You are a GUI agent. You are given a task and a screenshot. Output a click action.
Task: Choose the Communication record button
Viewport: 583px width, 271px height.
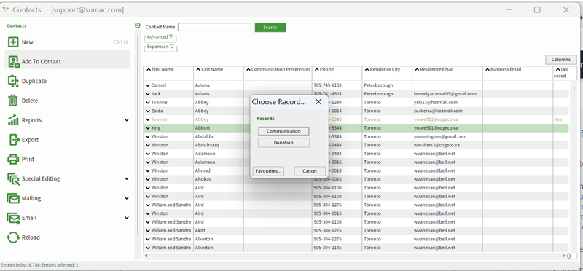click(283, 131)
